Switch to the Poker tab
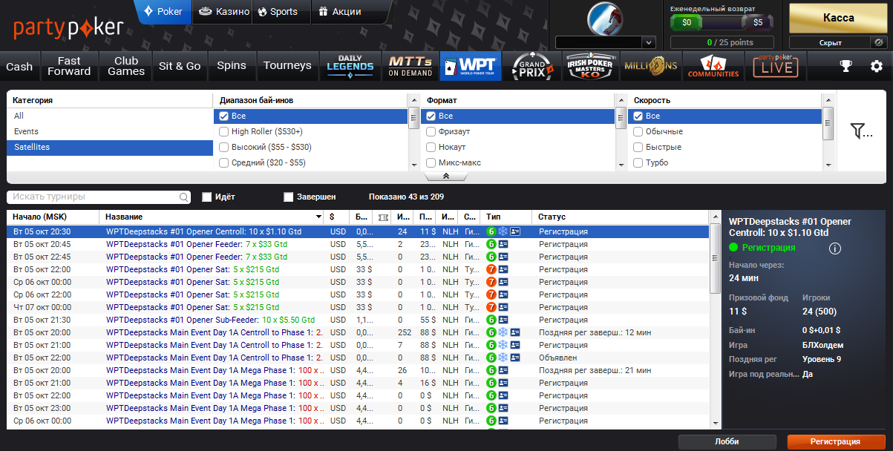This screenshot has height=451, width=893. coord(163,12)
